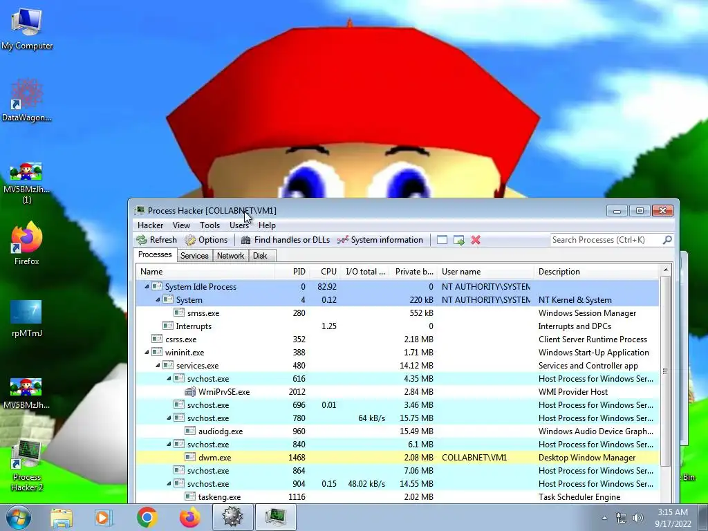708x531 pixels.
Task: Click the process list scrollbar up arrow
Action: point(665,270)
